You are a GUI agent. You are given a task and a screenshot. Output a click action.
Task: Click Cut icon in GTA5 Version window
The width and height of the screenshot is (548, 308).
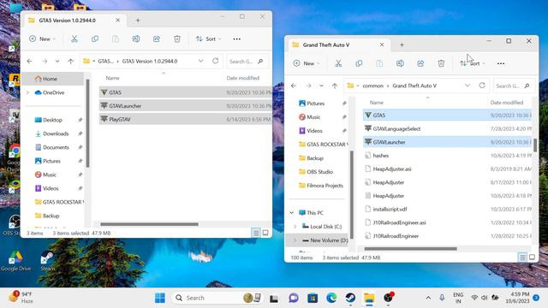pos(74,38)
